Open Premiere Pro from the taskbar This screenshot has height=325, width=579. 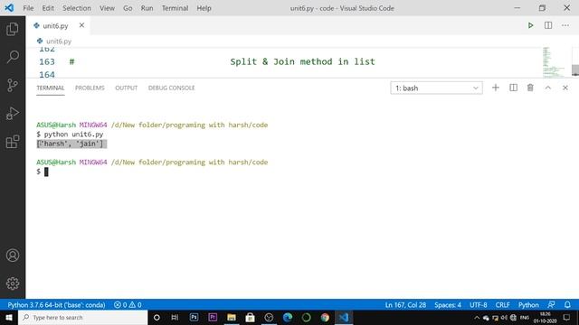click(x=213, y=317)
